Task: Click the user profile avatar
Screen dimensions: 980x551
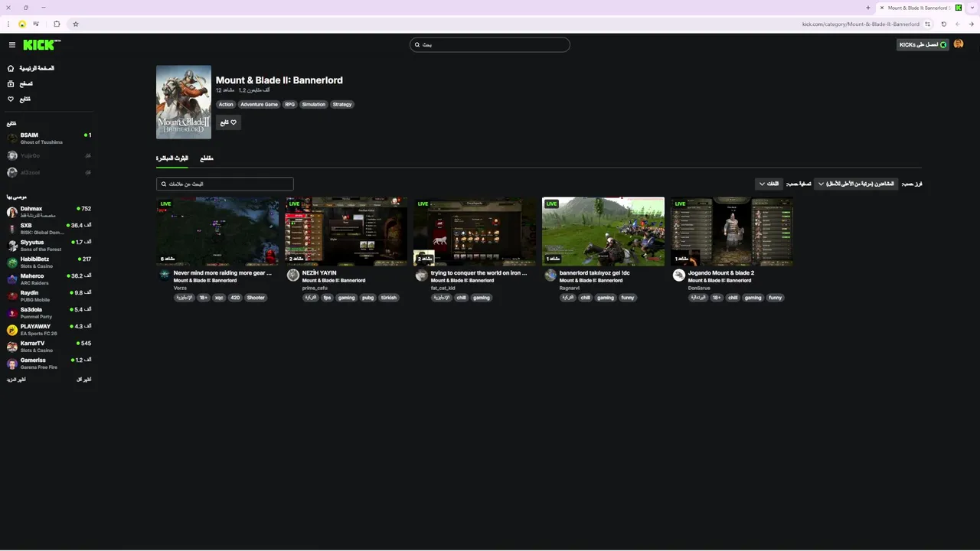Action: coord(959,44)
